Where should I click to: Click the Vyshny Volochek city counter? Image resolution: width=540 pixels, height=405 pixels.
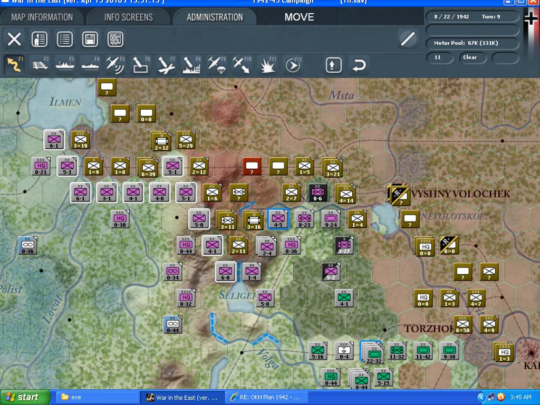tap(399, 195)
